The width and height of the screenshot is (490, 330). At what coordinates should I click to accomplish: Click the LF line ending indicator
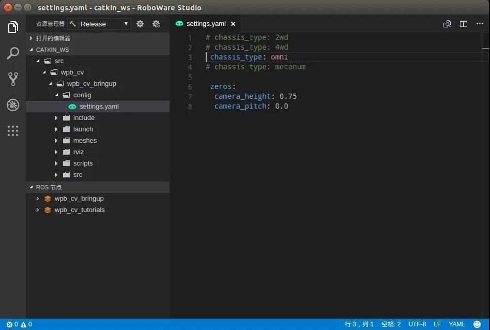coord(437,324)
